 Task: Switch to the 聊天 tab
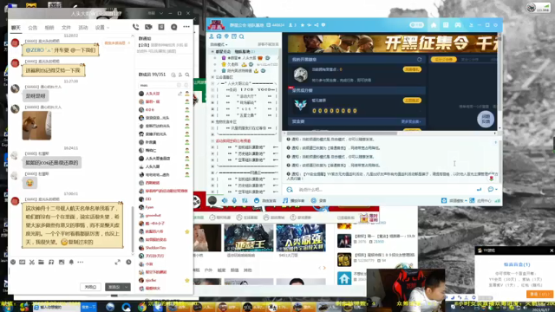point(16,27)
